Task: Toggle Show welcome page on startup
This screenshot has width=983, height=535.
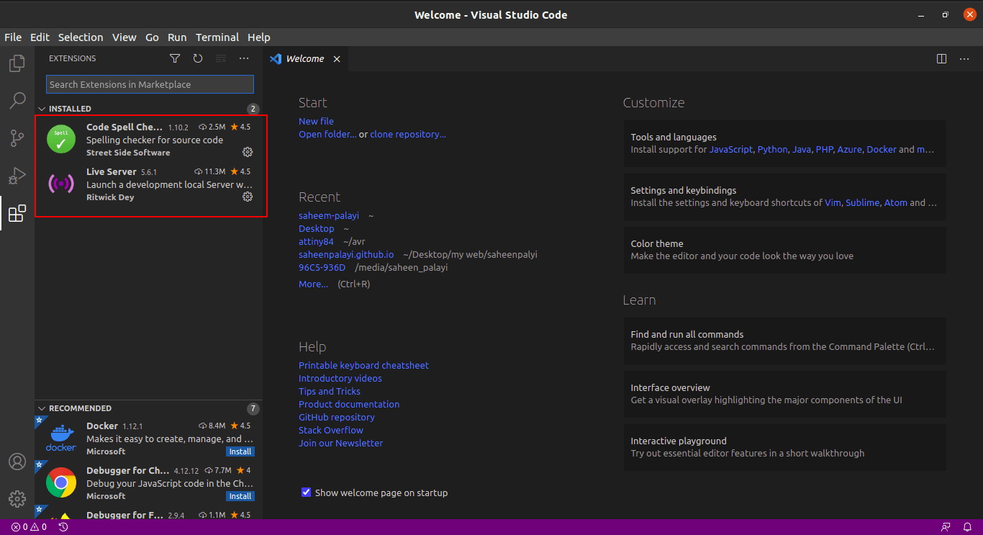Action: (307, 493)
